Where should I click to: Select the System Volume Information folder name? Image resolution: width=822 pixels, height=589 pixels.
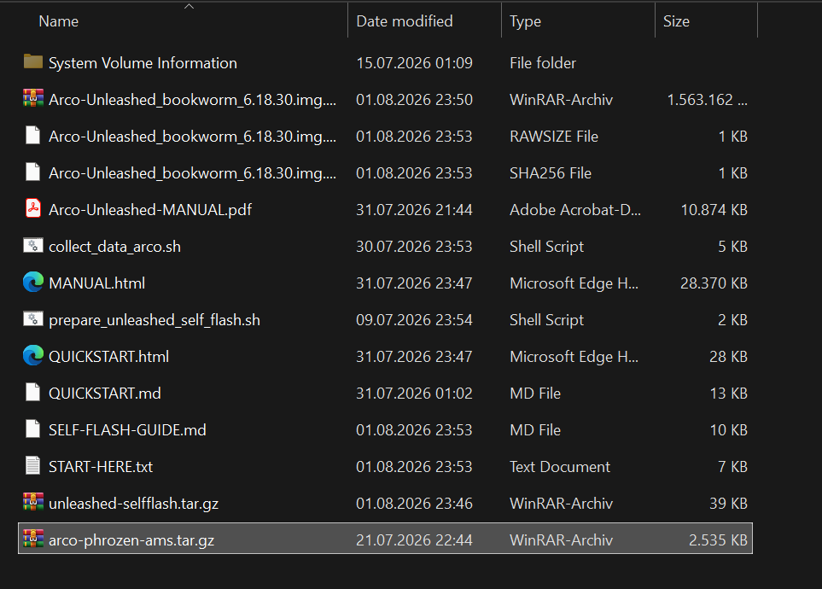143,63
